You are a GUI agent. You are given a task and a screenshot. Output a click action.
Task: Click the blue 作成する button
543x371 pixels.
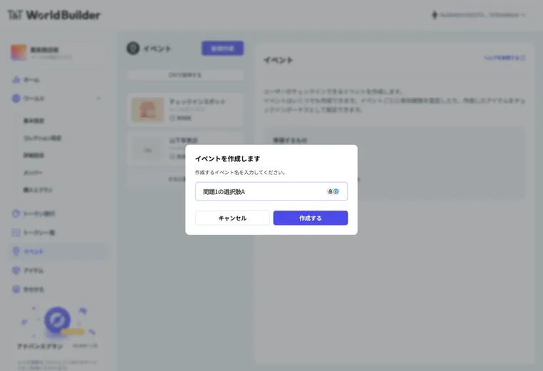(310, 218)
